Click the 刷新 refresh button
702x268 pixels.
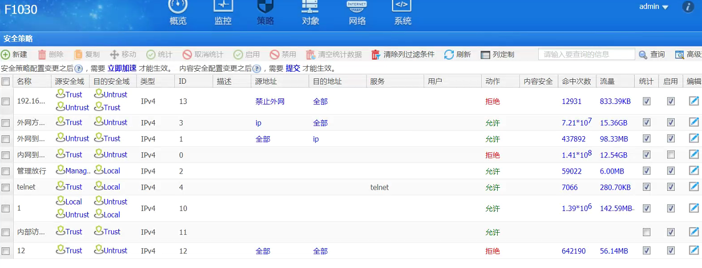tap(457, 55)
